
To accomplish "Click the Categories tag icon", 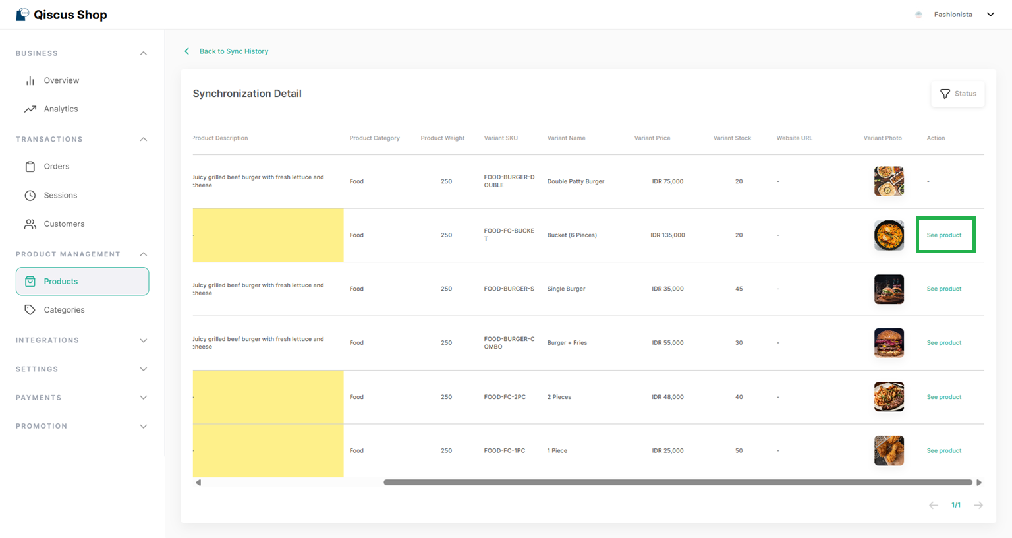I will click(x=30, y=310).
